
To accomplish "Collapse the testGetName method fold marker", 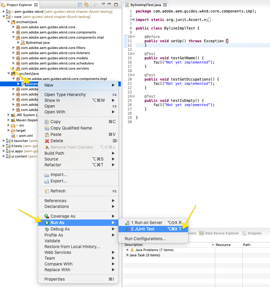I will coord(134,54).
